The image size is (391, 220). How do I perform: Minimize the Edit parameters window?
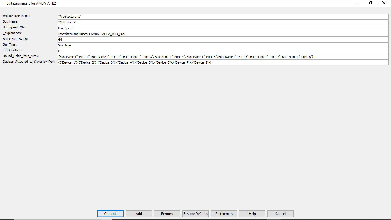[x=358, y=3]
